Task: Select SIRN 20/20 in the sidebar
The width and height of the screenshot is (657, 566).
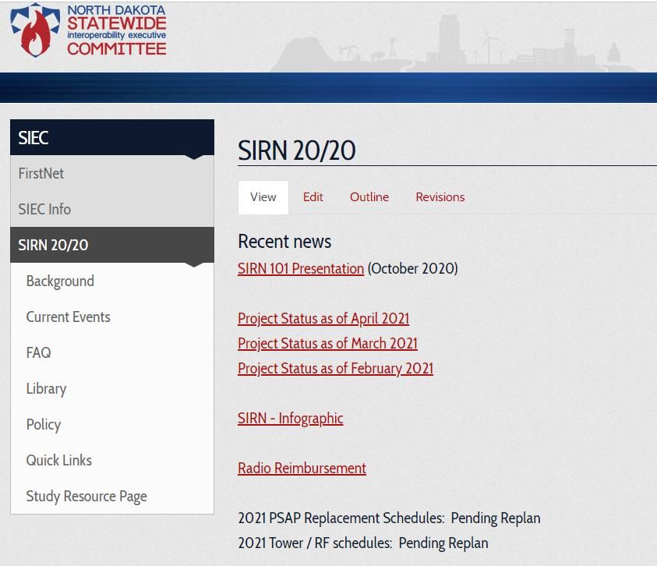Action: [x=112, y=245]
